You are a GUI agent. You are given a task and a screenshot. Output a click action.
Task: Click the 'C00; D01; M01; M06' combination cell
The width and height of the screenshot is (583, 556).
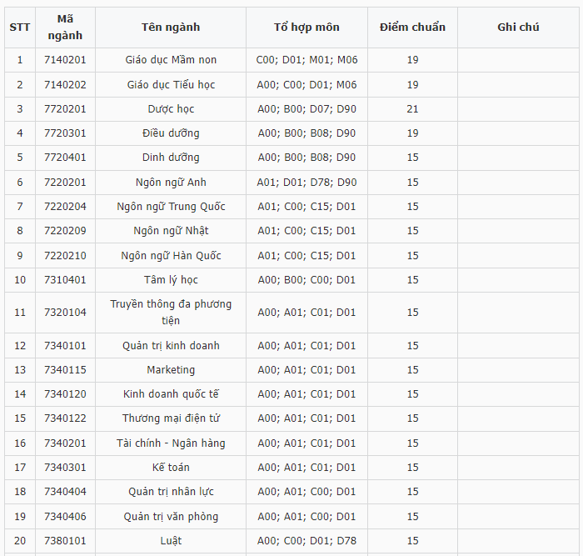point(306,60)
